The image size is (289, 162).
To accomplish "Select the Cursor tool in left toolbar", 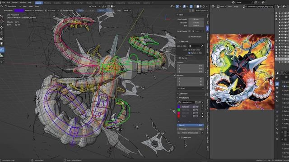I will pyautogui.click(x=2, y=22).
